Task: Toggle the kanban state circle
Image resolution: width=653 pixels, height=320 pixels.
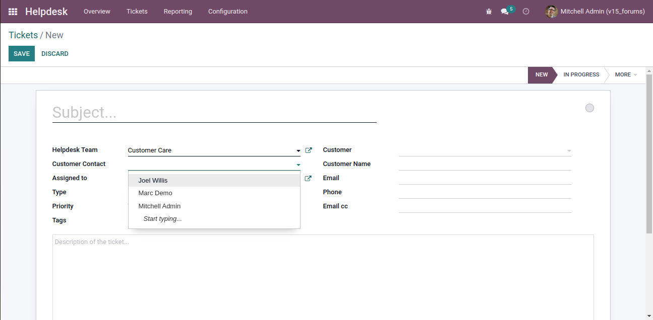Action: coord(589,108)
